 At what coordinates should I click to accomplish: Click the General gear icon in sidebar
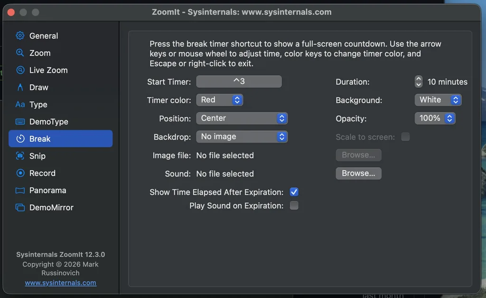pos(20,36)
